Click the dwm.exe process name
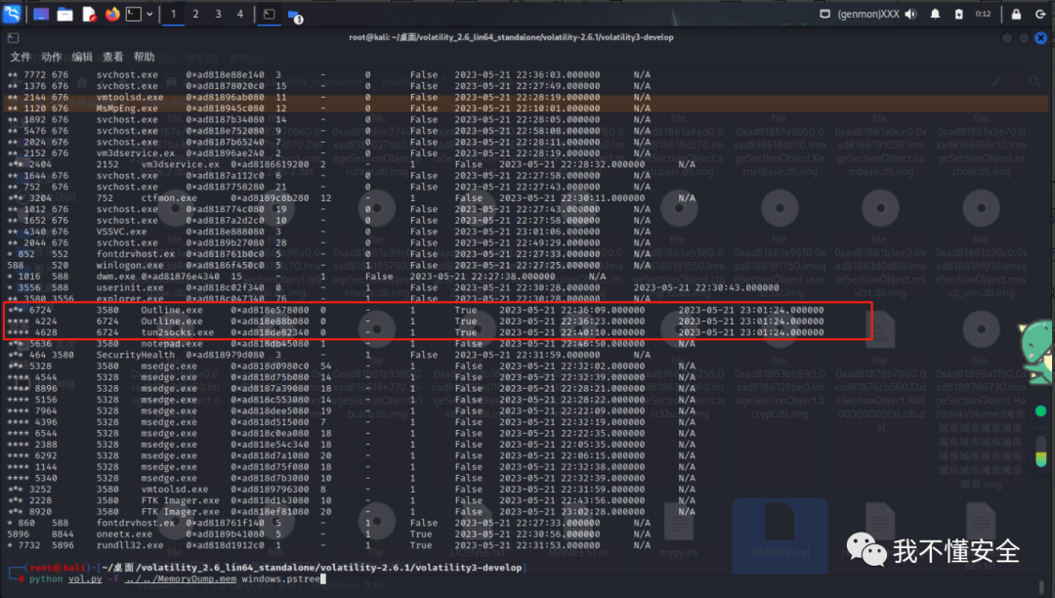Image resolution: width=1055 pixels, height=598 pixels. coord(115,277)
